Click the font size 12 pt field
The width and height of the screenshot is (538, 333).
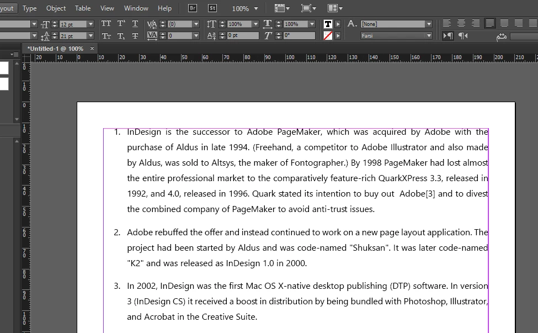point(73,24)
